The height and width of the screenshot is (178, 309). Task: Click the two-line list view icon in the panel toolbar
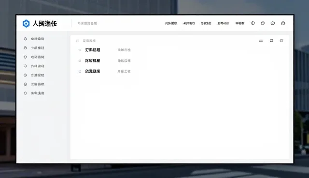pos(261,41)
